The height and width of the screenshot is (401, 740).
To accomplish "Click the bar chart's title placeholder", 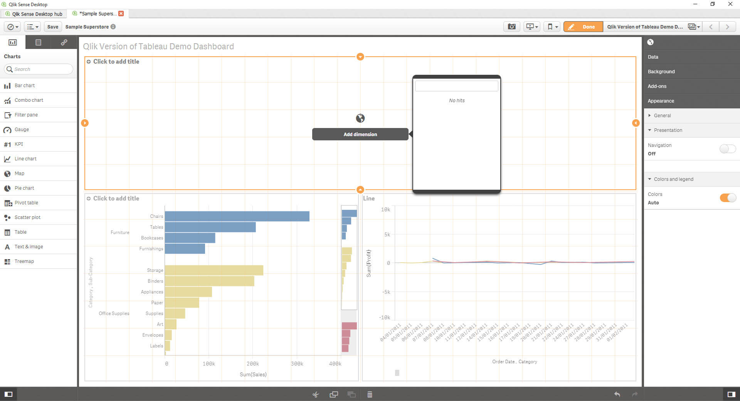I will pos(116,199).
